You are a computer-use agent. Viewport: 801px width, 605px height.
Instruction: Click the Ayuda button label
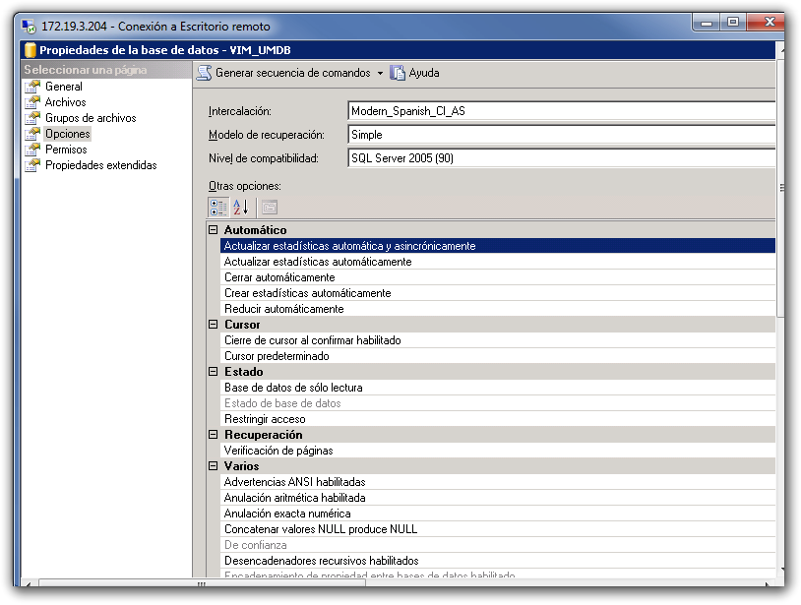(424, 73)
